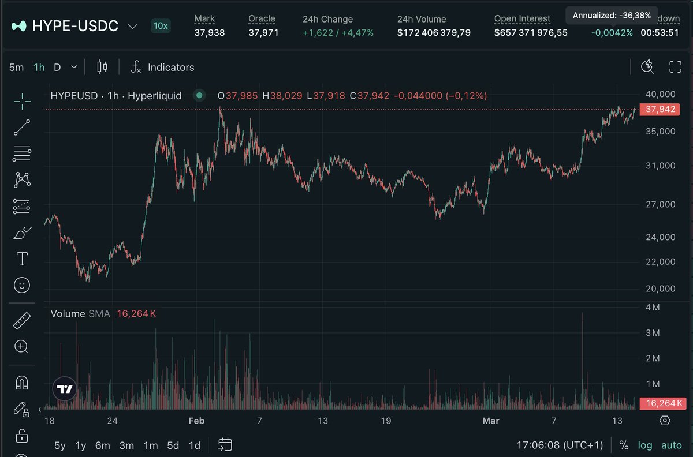Click the Open Interest label

click(x=522, y=19)
